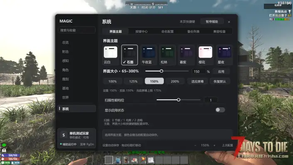Choose the 150% scale preset
The width and height of the screenshot is (293, 165).
(x=154, y=81)
